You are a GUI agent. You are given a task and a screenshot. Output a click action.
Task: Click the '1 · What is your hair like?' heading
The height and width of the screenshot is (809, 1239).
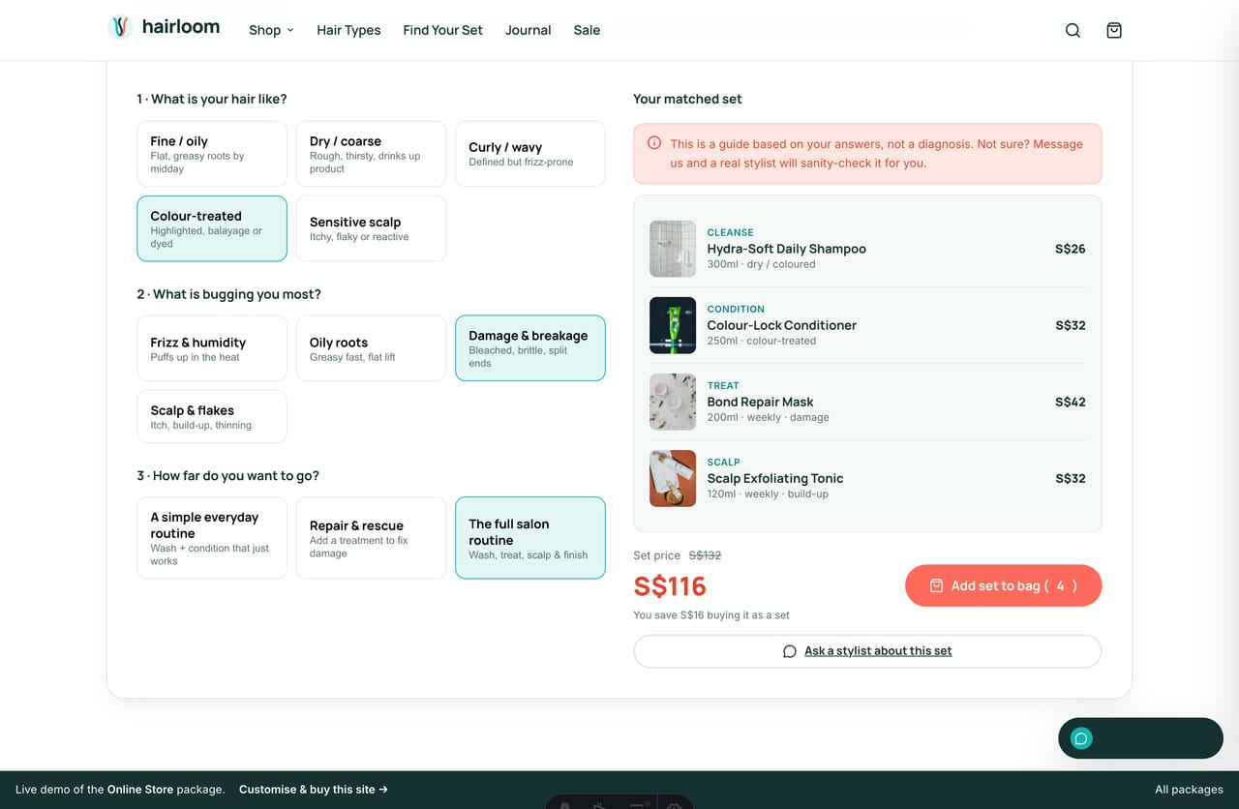tap(212, 99)
